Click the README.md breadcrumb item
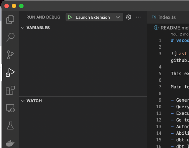 (x=175, y=28)
